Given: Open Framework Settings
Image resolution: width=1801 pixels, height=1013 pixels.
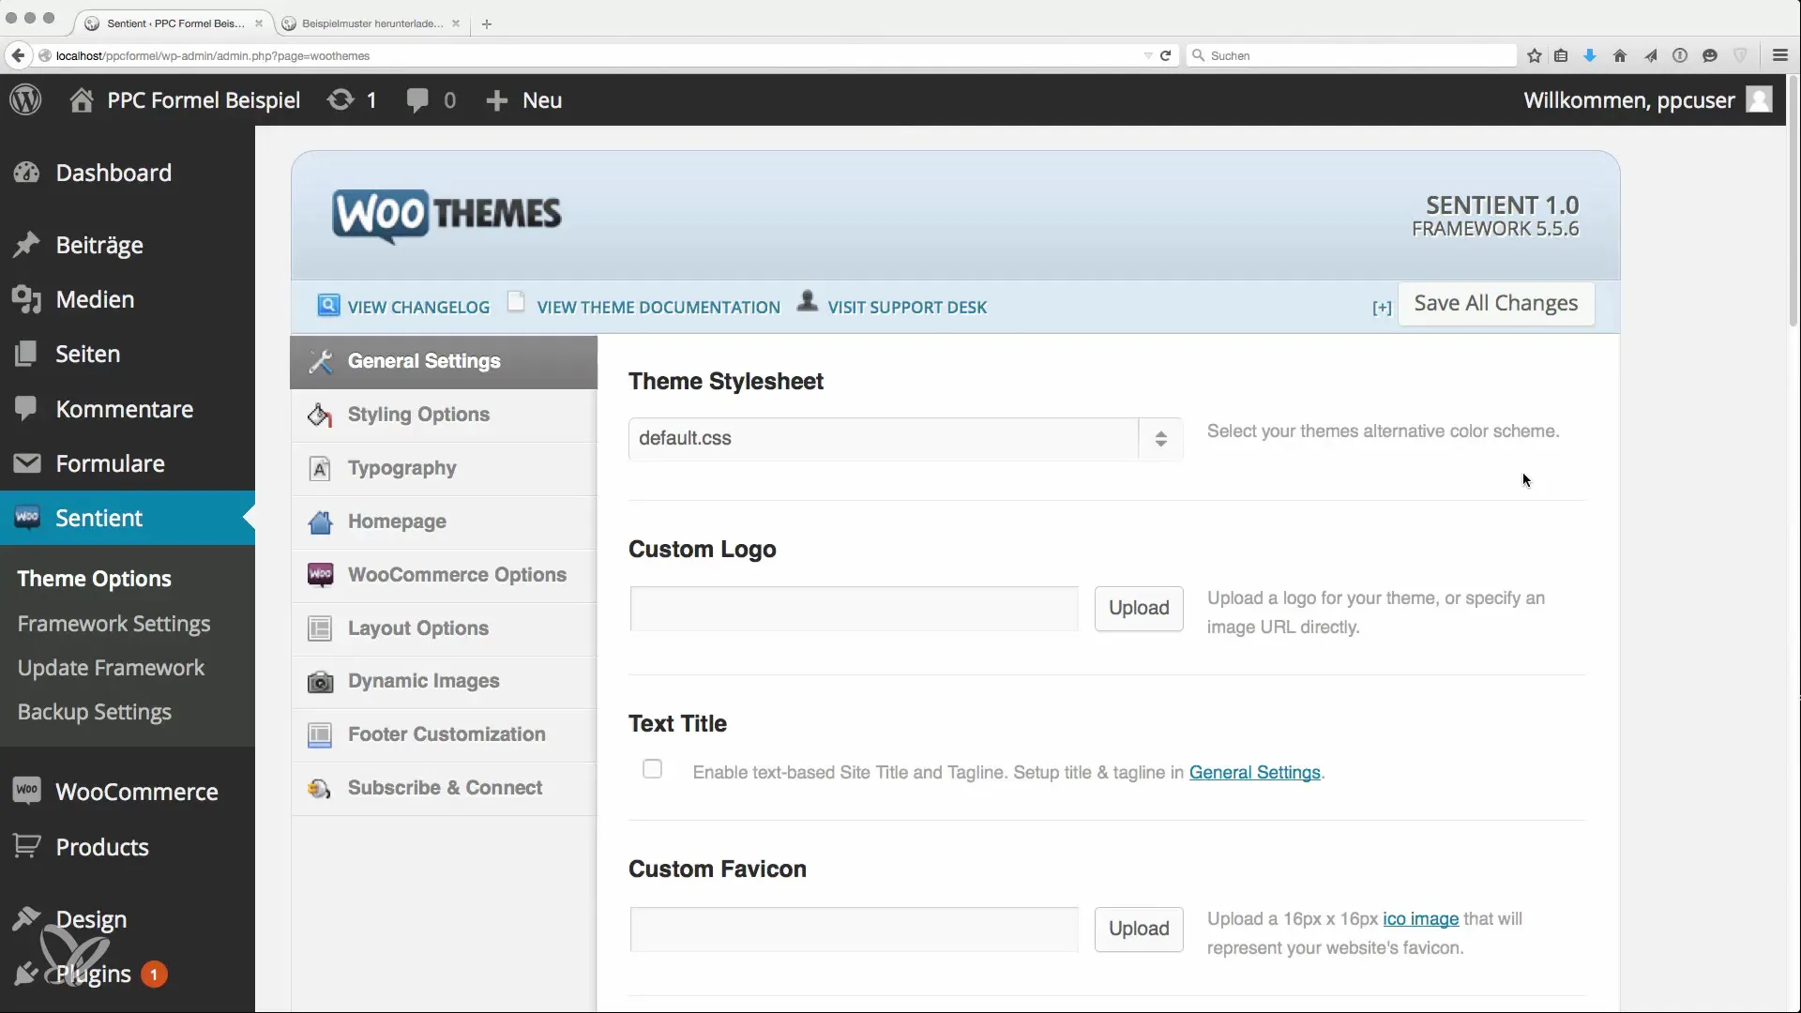Looking at the screenshot, I should (x=114, y=624).
